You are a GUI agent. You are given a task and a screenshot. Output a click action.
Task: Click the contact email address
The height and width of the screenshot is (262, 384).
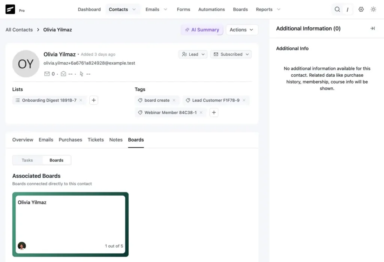(89, 63)
